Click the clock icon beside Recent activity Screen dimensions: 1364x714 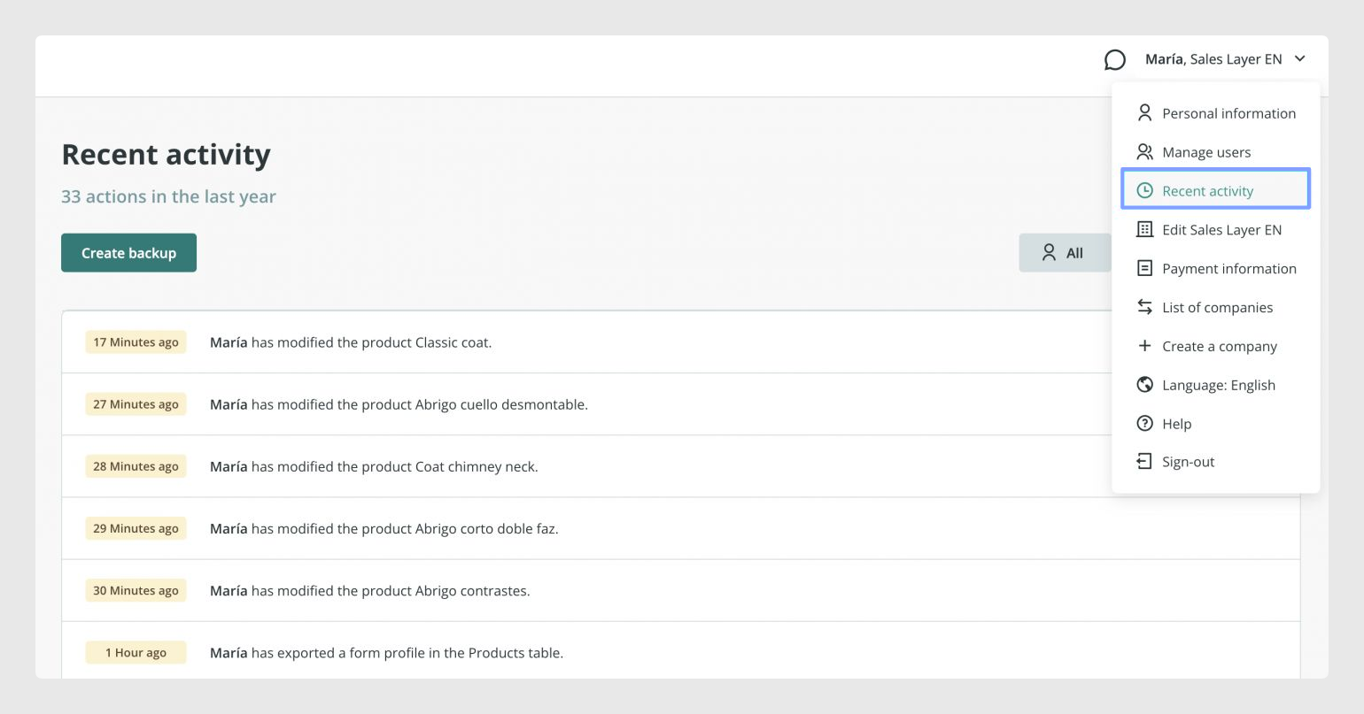(1144, 190)
